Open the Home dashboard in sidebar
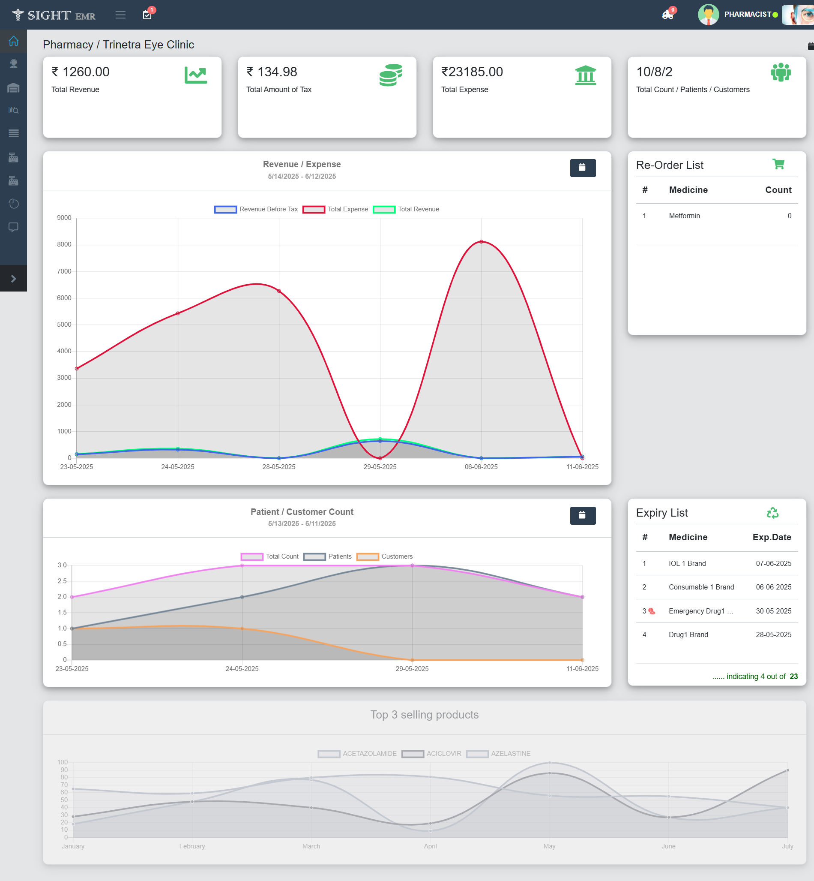This screenshot has height=881, width=814. (x=13, y=41)
